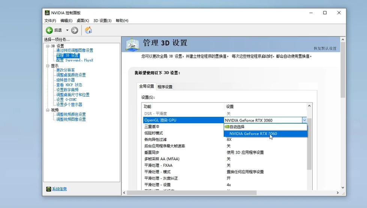
Task: Switch to the 全局设置 tab
Action: coord(147,86)
